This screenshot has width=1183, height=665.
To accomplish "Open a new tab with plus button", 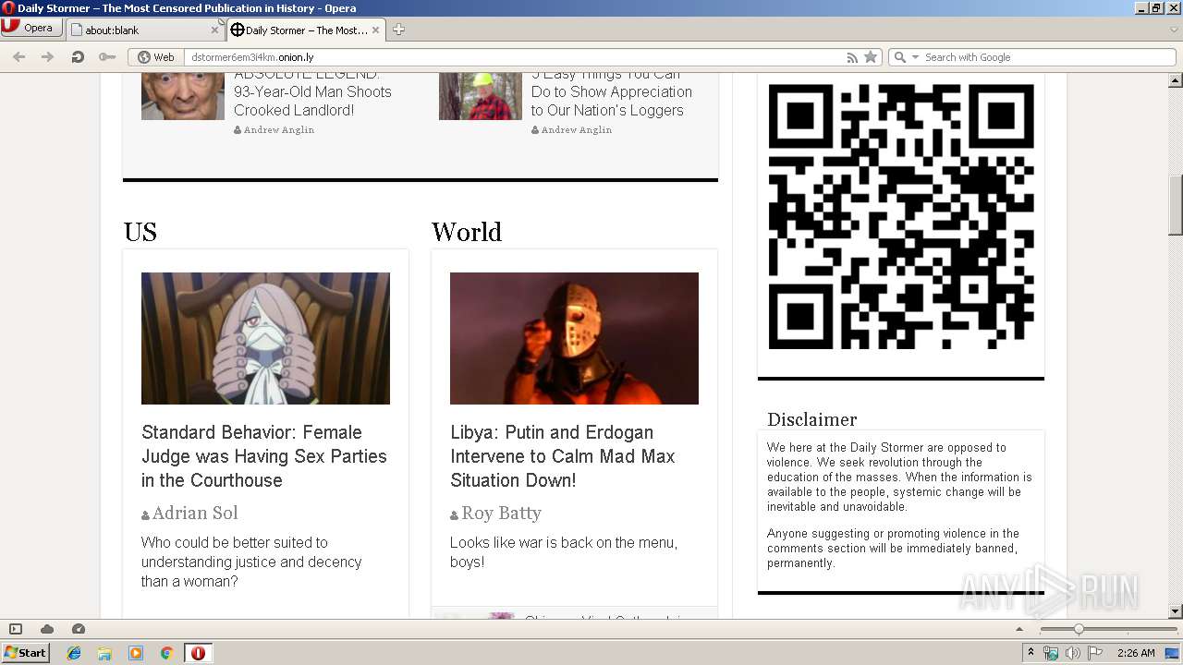I will coord(398,30).
